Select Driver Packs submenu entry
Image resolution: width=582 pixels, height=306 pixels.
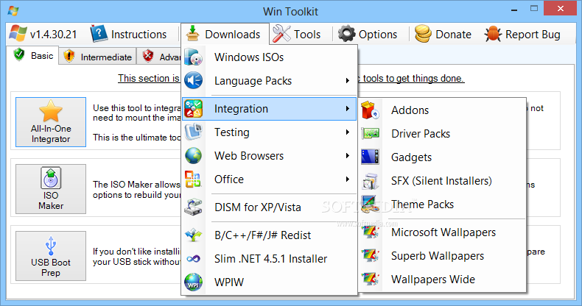pyautogui.click(x=443, y=133)
